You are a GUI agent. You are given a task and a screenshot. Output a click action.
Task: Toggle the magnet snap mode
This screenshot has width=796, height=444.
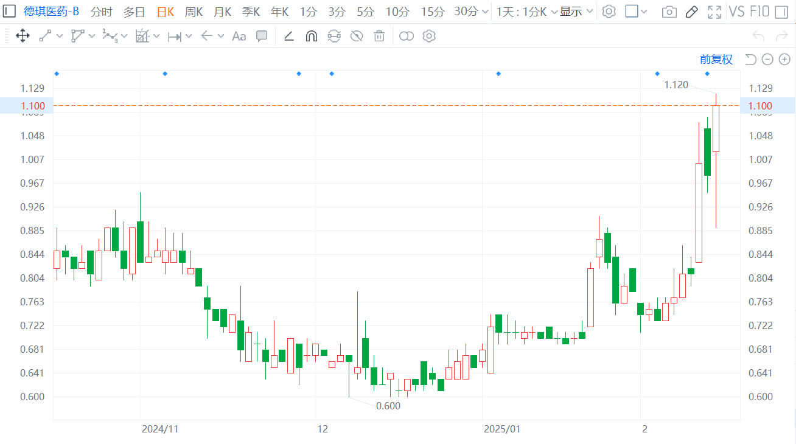[311, 36]
